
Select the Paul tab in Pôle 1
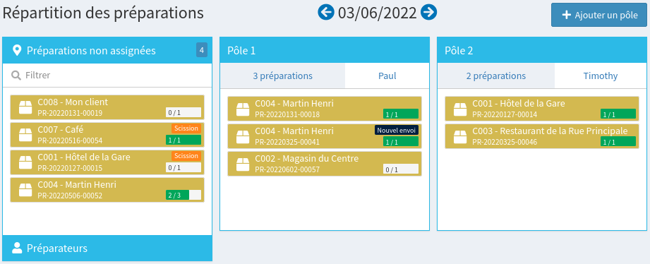pos(387,76)
